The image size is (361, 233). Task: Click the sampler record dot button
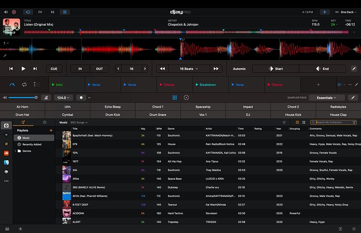click(81, 98)
